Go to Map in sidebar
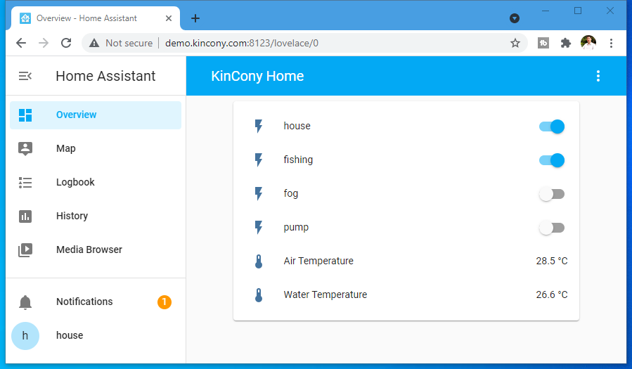632x369 pixels. 66,148
